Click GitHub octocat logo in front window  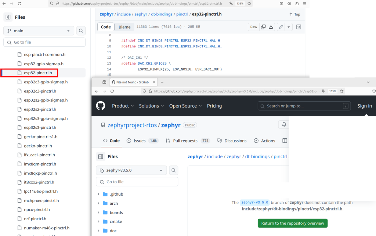click(x=101, y=106)
